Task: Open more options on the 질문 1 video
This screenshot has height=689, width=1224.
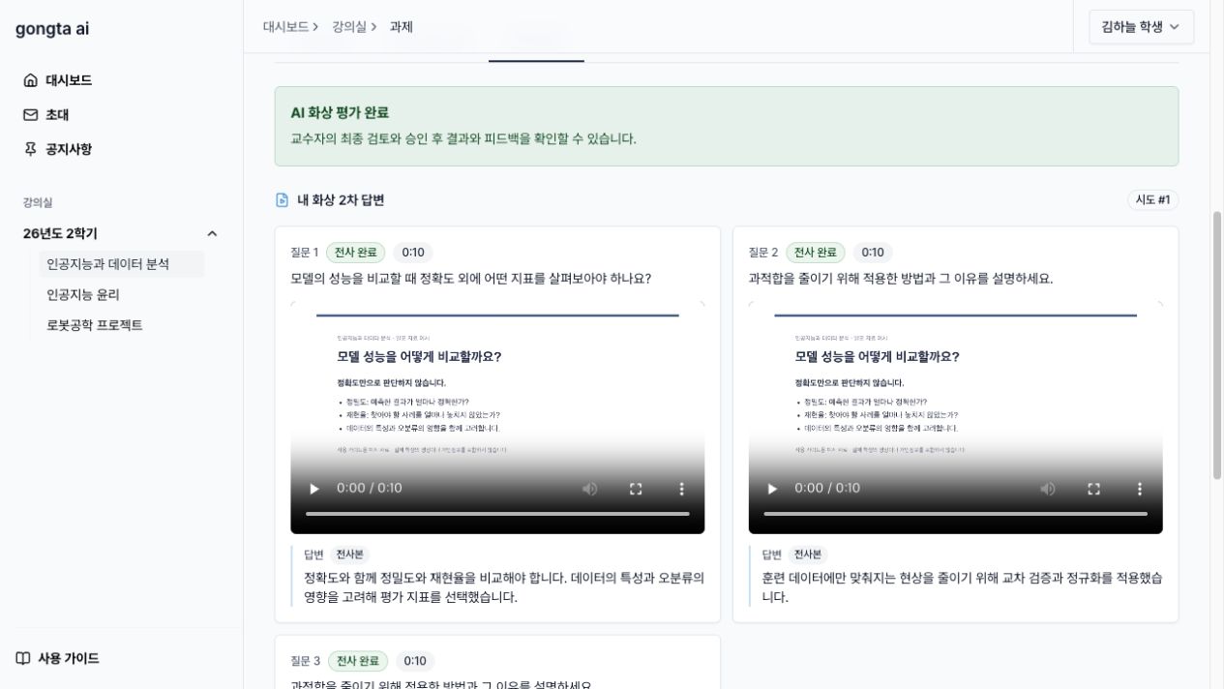Action: click(681, 489)
